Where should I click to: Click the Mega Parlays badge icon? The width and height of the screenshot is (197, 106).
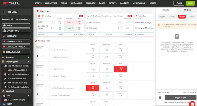tap(4, 52)
